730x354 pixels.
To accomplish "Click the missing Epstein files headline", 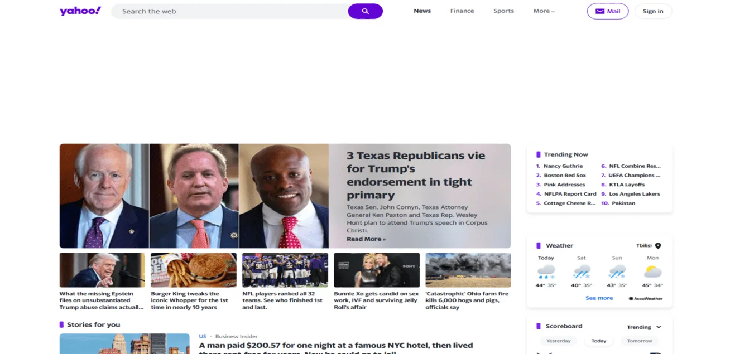I will pos(101,300).
